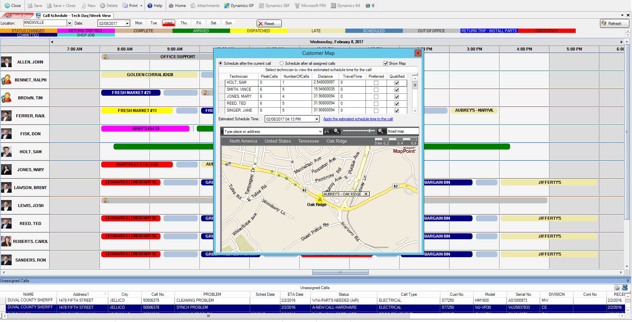Screen dimensions: 632x322
Task: Check Preferred for JONES, MARY
Action: [376, 97]
